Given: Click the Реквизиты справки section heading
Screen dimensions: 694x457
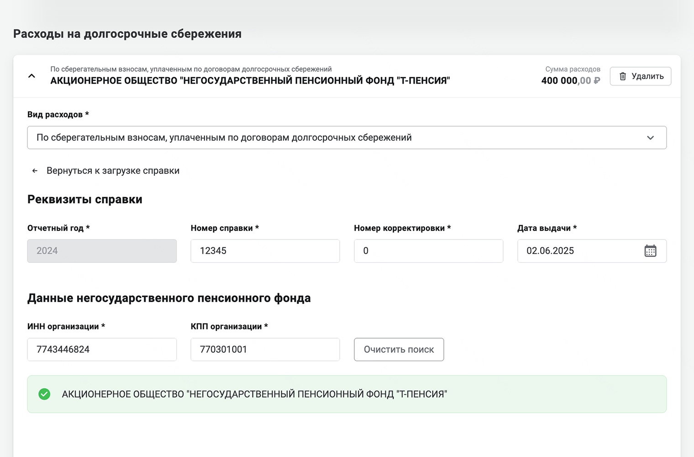Looking at the screenshot, I should pyautogui.click(x=85, y=199).
